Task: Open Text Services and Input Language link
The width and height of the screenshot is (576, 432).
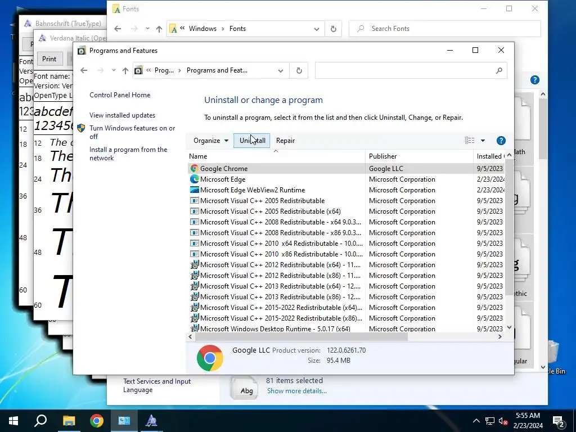Action: (x=157, y=386)
